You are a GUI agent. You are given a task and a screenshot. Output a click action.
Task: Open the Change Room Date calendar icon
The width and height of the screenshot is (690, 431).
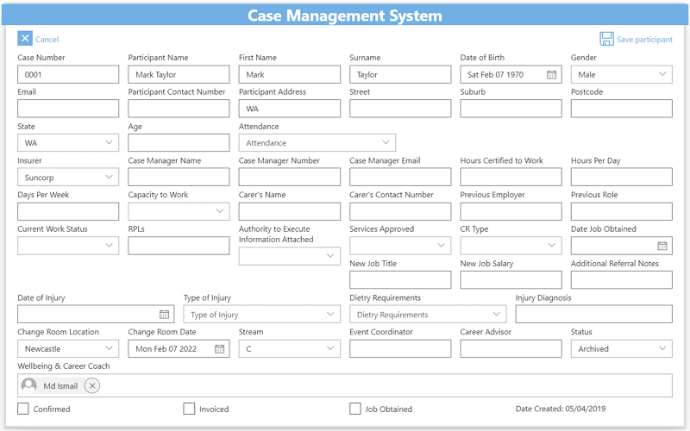click(x=219, y=349)
